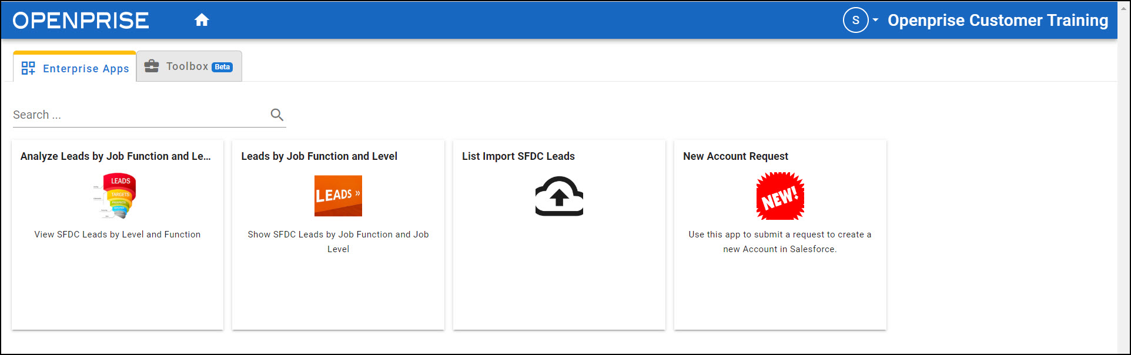Click Openprise Customer Training tenant name
The width and height of the screenshot is (1131, 355).
click(x=998, y=21)
